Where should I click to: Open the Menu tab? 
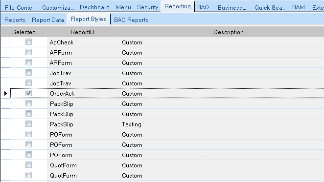point(123,7)
